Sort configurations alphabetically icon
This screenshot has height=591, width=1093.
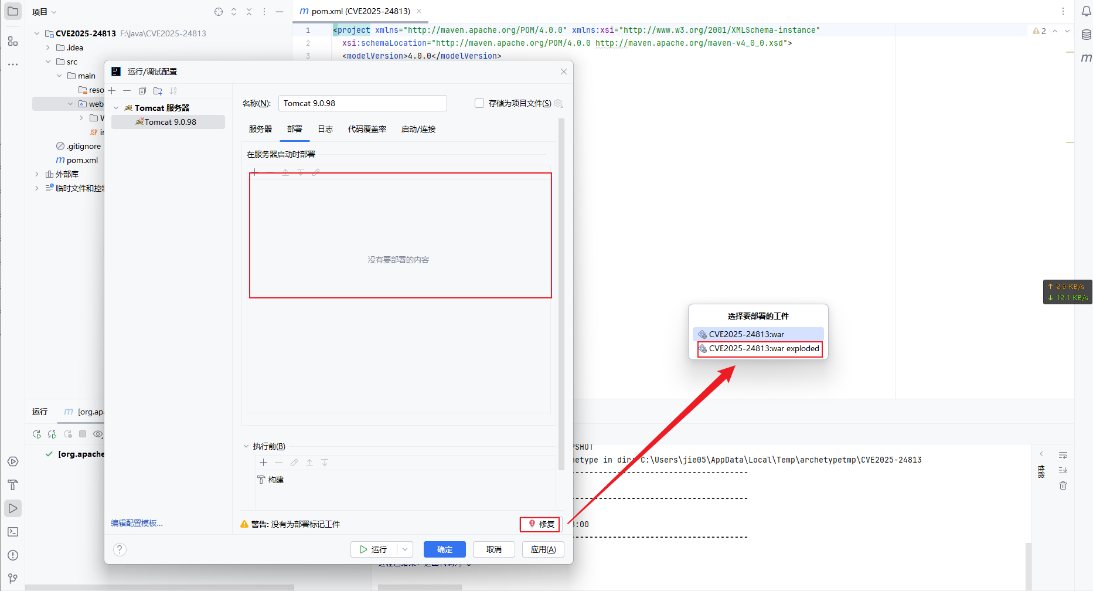point(173,91)
